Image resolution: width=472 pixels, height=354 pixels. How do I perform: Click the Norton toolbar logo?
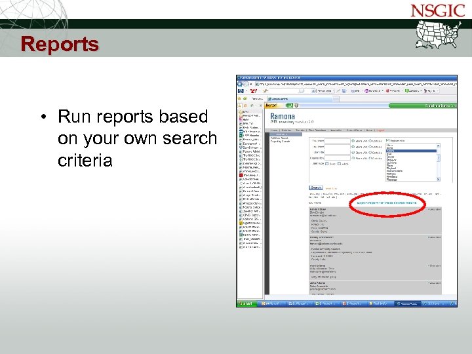271,106
